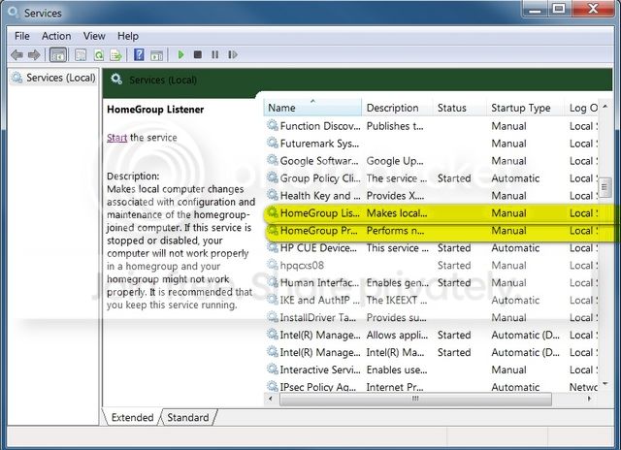Select the Human Interface service row

[431, 283]
